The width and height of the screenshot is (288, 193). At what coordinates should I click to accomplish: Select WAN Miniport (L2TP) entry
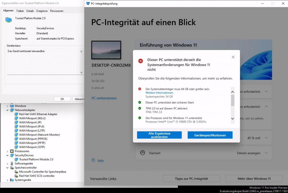[32, 130]
